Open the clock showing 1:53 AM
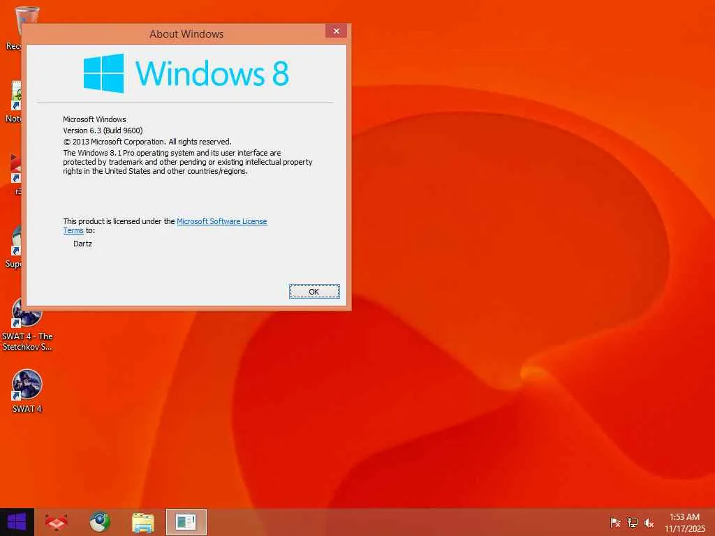Viewport: 715px width, 536px height. pos(684,522)
